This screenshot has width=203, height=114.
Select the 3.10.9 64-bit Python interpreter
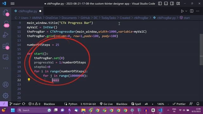(x=88, y=104)
